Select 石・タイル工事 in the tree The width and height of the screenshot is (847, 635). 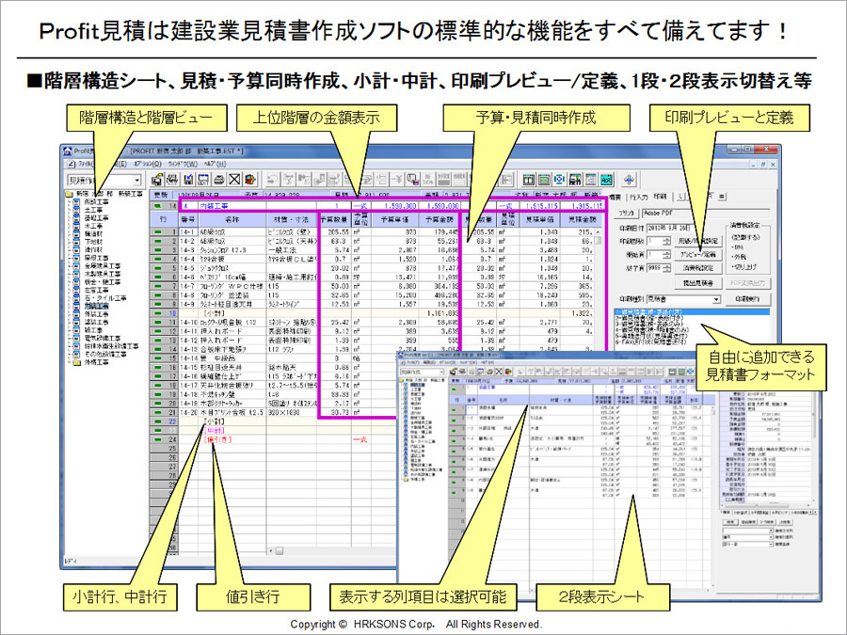[105, 298]
